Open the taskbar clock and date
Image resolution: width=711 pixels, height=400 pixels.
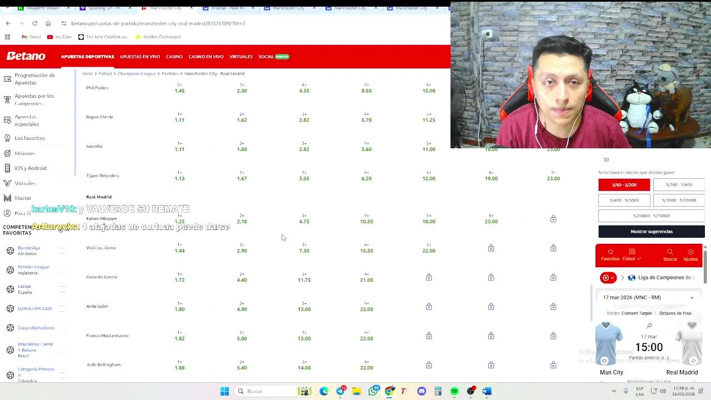click(683, 391)
